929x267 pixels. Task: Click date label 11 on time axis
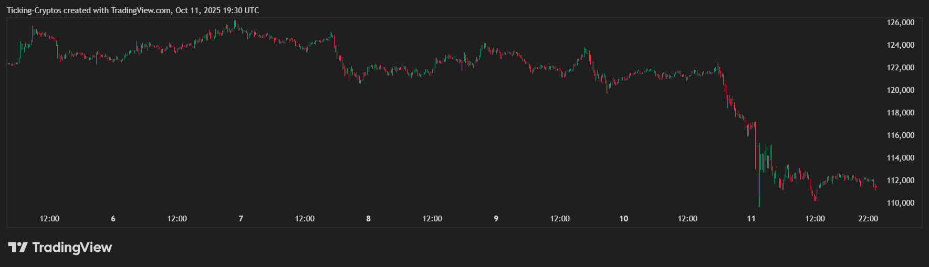point(751,219)
